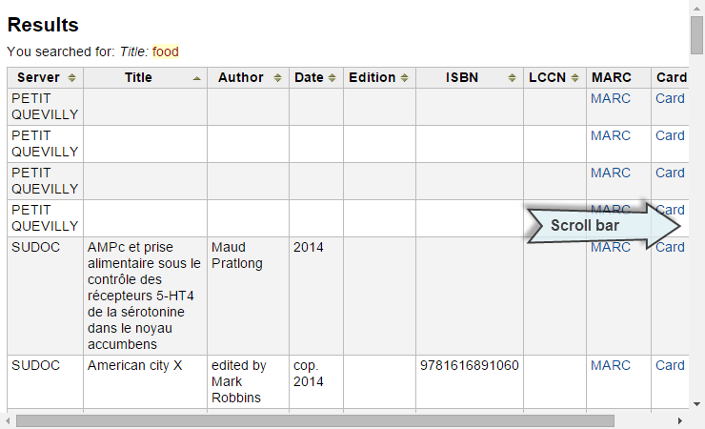The height and width of the screenshot is (429, 705).
Task: Open Card link for the AMPc row
Action: click(x=670, y=247)
